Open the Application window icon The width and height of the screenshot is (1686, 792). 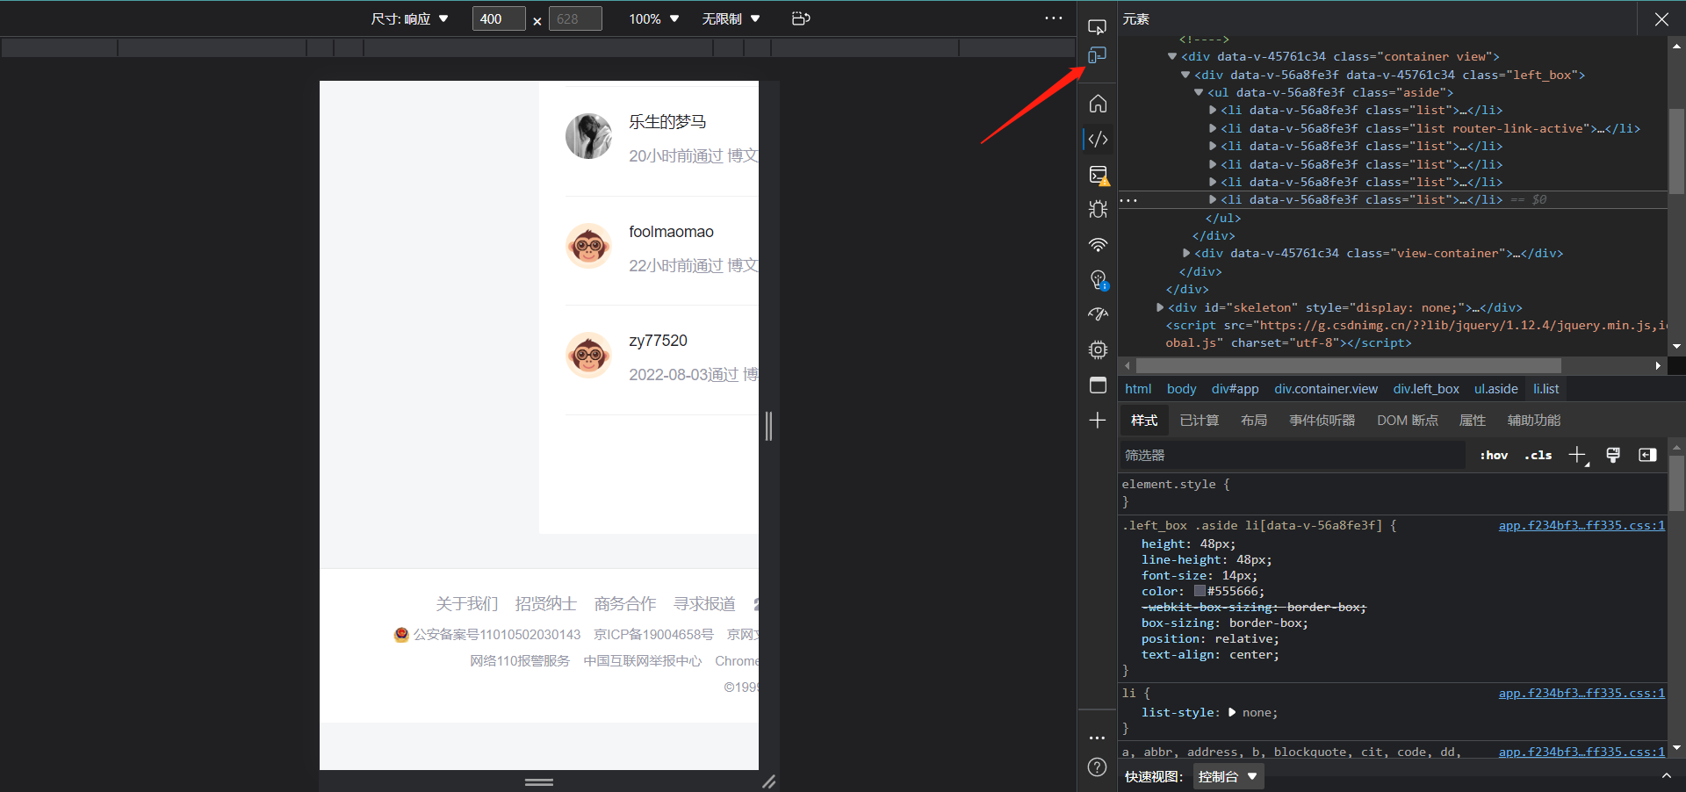tap(1098, 385)
